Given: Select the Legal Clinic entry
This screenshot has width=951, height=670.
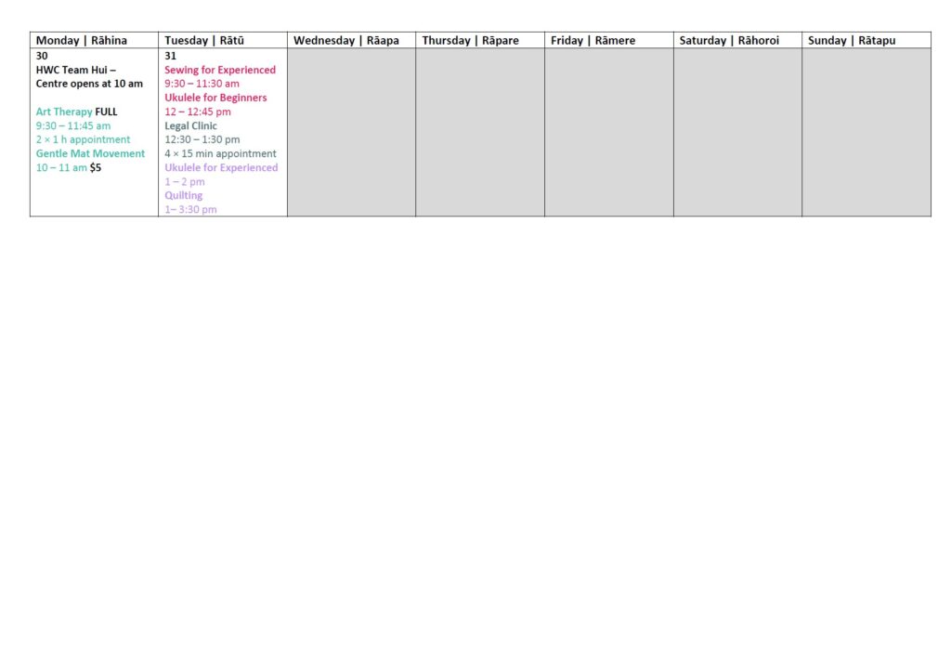Looking at the screenshot, I should click(x=190, y=125).
